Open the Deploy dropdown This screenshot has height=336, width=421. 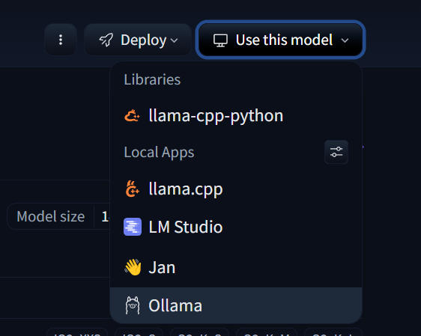click(x=138, y=40)
